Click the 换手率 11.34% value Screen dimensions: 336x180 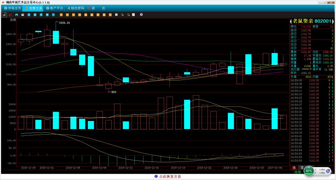point(329,69)
